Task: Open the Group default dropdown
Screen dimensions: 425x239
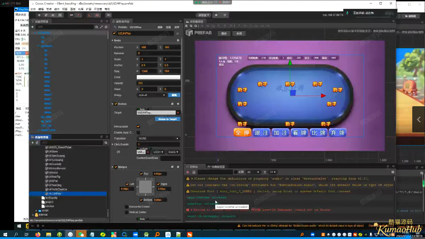Action: point(152,95)
